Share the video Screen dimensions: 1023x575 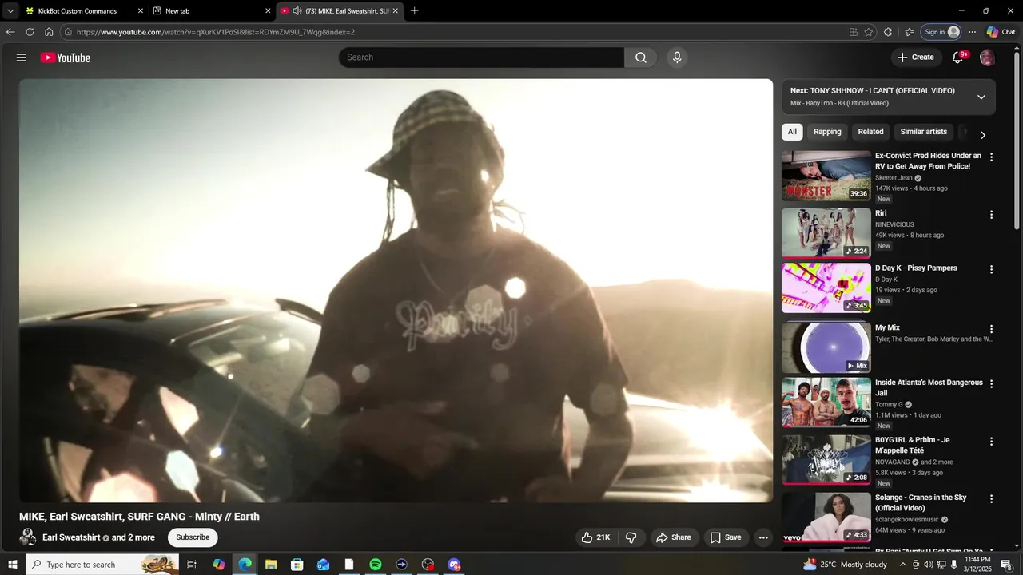tap(674, 537)
